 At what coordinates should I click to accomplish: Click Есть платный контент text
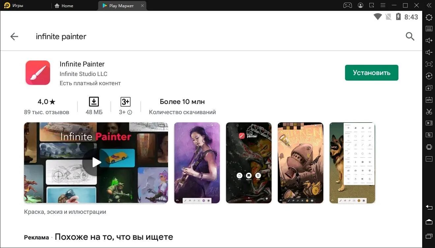click(90, 83)
